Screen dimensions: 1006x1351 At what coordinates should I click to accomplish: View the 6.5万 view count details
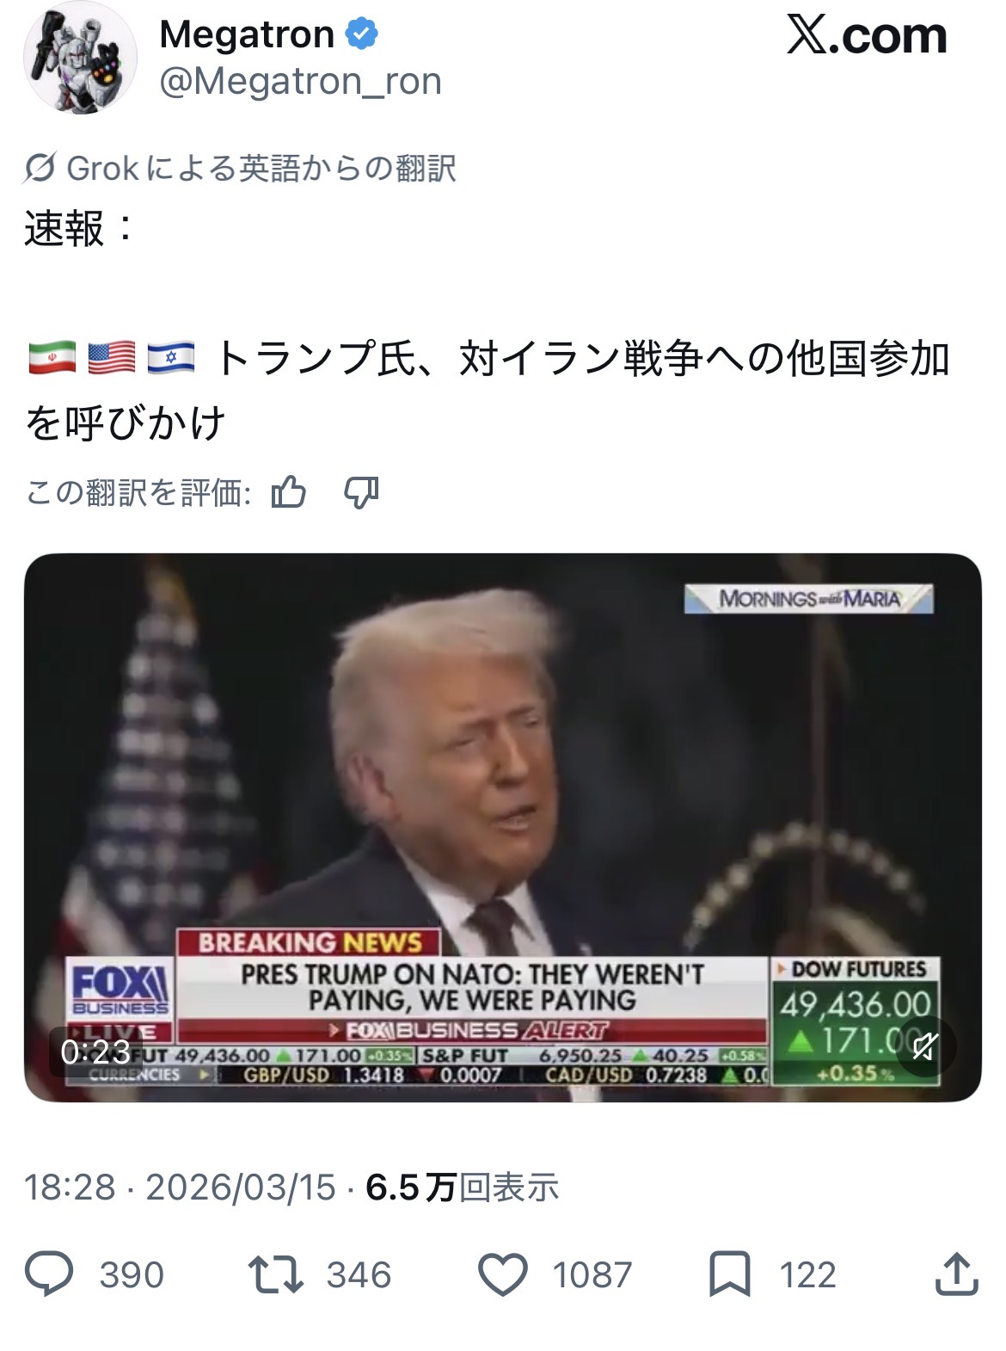click(463, 1188)
